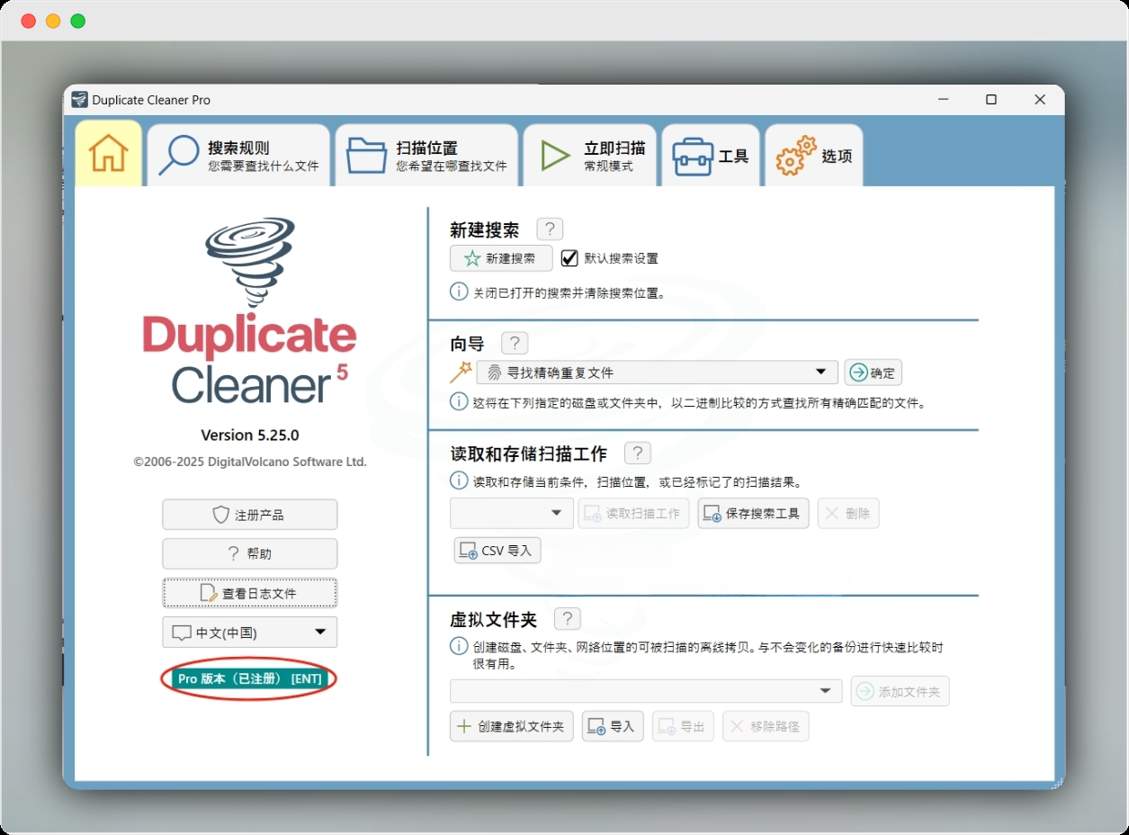The image size is (1129, 835).
Task: Click the 移除路径 button
Action: tap(766, 726)
